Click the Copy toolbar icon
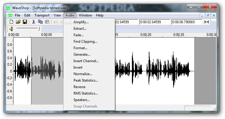The image size is (225, 119). [x=40, y=22]
